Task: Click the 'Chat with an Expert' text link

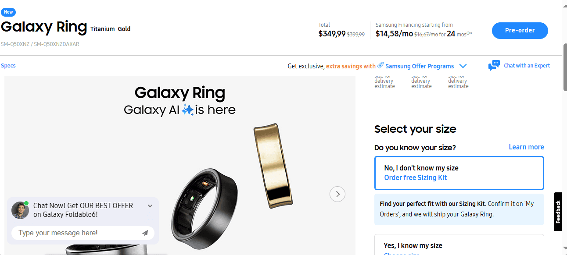Action: click(x=527, y=65)
